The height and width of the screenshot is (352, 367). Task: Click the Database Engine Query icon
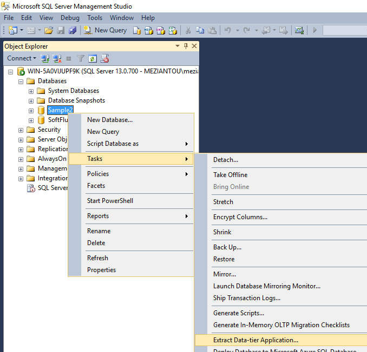click(137, 30)
